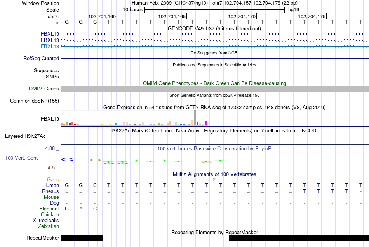This screenshot has width=369, height=247.
Task: Open the OMIM Gene Phenotypes track title
Action: point(214,83)
